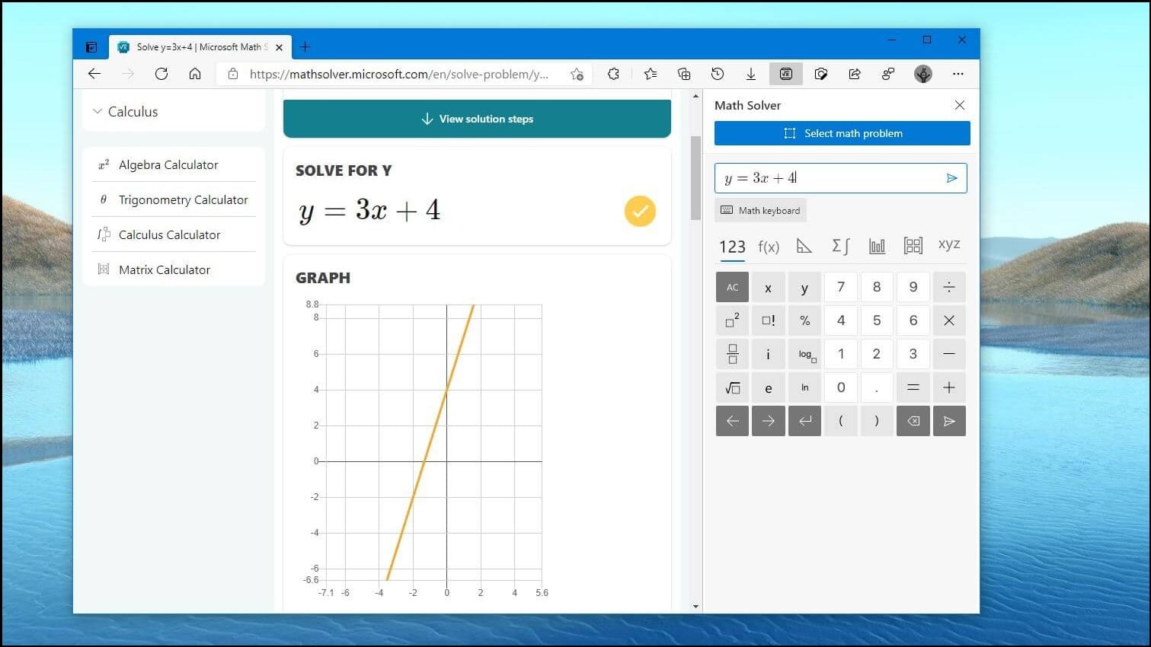Insert a new line with the keypad return key
Viewport: 1151px width, 647px height.
[804, 421]
